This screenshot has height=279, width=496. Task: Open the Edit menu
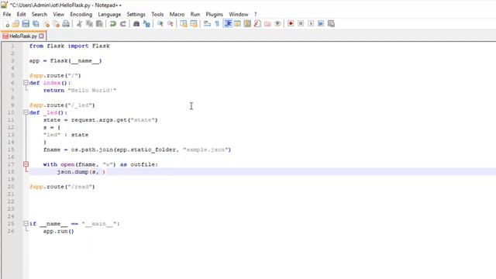[x=21, y=14]
